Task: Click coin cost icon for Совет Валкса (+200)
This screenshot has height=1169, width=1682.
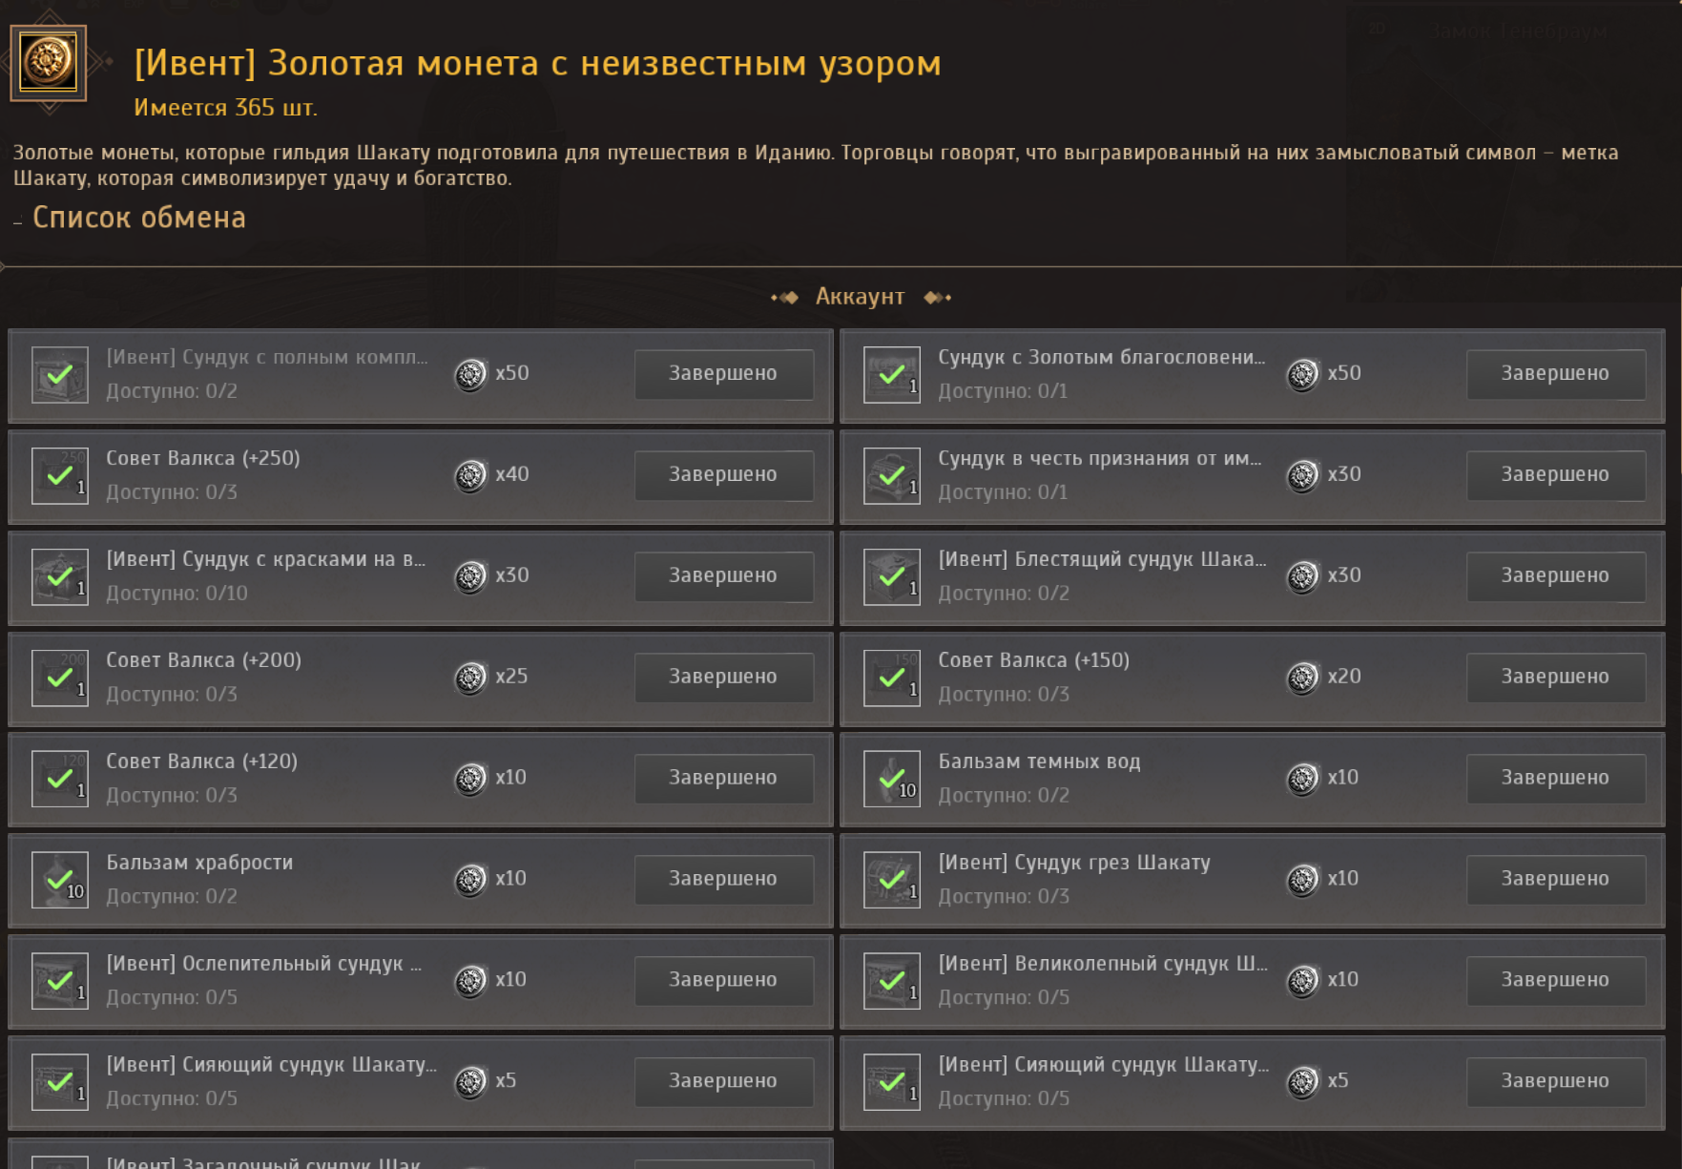Action: pyautogui.click(x=470, y=678)
